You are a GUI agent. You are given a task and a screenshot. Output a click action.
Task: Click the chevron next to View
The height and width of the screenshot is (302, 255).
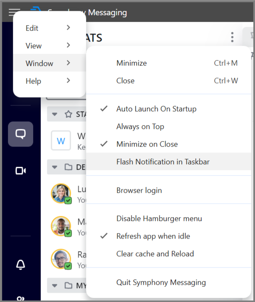pos(68,45)
